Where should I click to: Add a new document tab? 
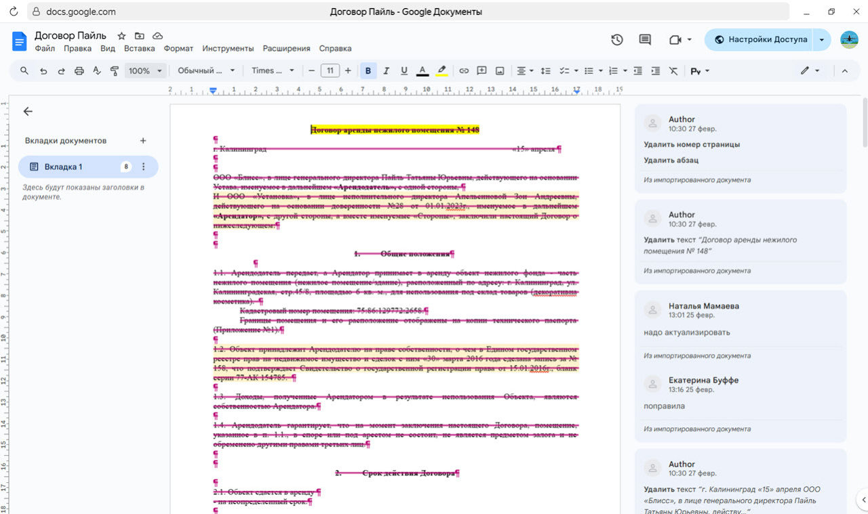(143, 141)
